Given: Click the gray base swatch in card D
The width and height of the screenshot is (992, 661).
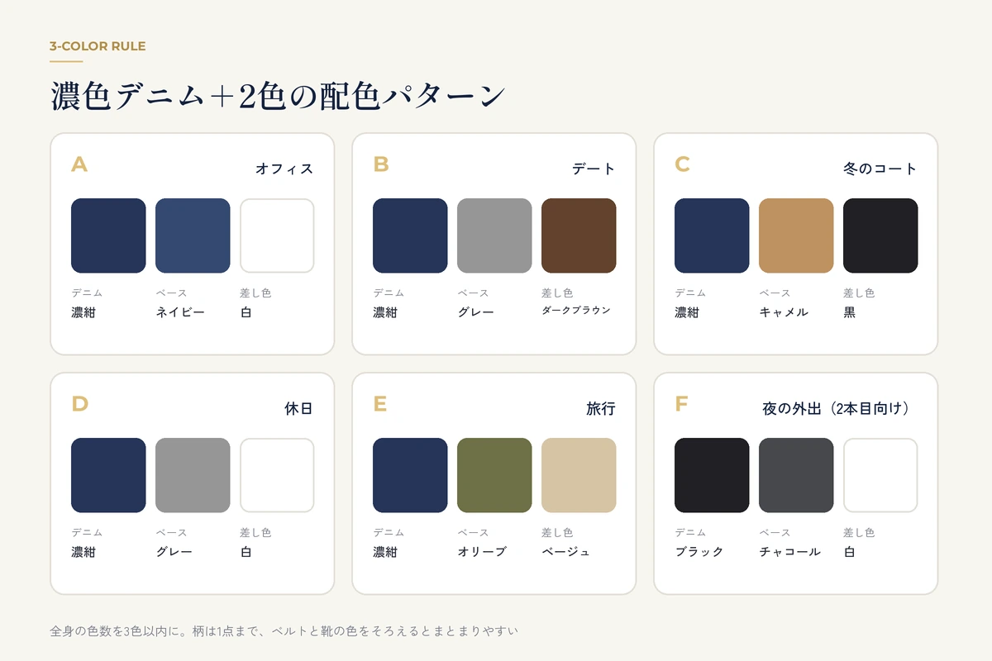Looking at the screenshot, I should coord(193,475).
